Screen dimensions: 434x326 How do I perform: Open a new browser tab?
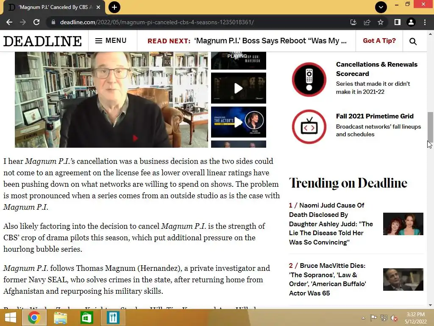pos(114,7)
